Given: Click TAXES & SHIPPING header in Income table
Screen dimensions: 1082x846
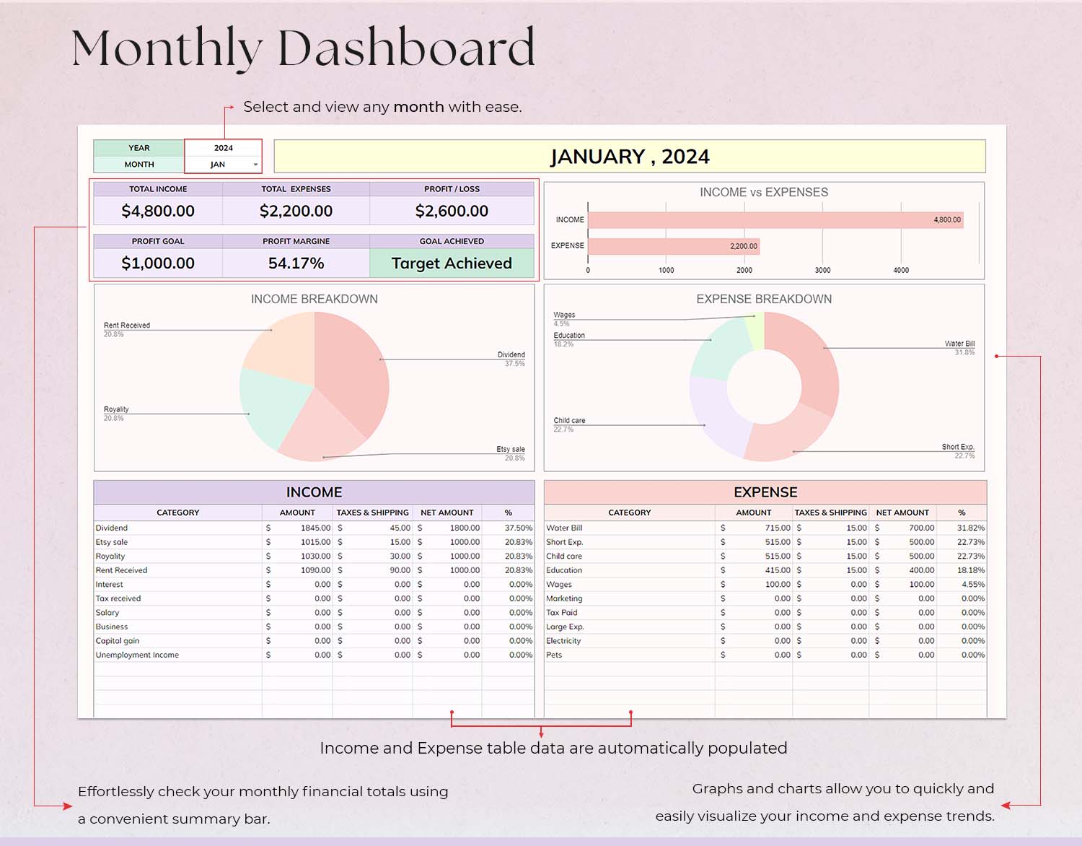Looking at the screenshot, I should [x=373, y=513].
